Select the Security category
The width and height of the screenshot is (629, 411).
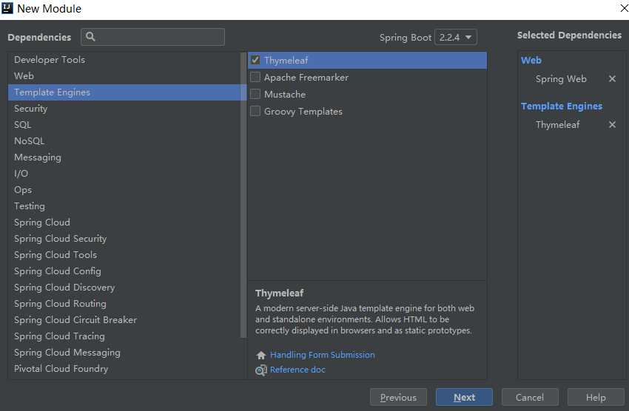click(31, 109)
